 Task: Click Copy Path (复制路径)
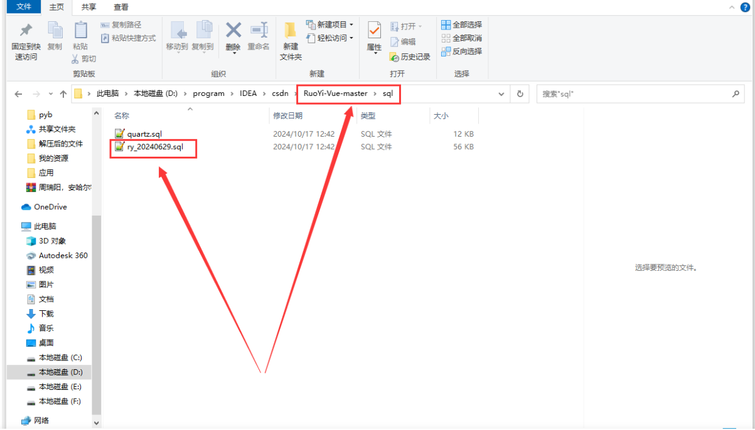coord(121,24)
